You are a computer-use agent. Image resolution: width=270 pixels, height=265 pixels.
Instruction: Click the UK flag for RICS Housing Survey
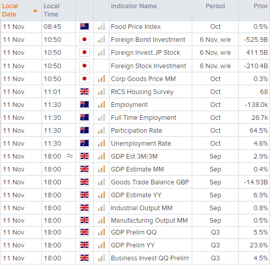coord(84,92)
